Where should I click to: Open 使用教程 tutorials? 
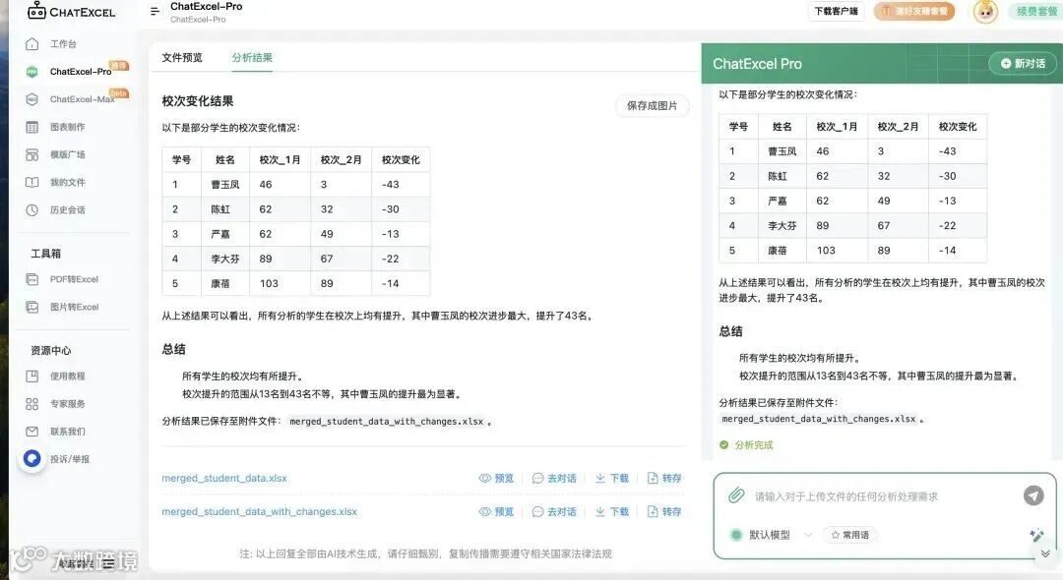(67, 377)
